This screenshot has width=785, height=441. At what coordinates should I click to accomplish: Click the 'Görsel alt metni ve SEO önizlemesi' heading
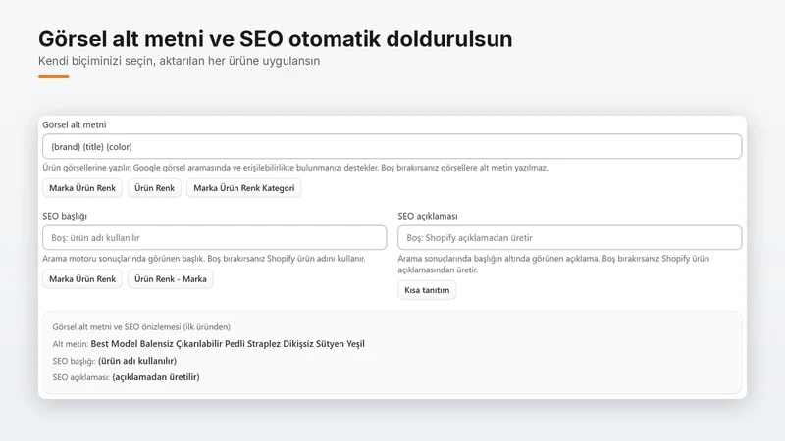pos(141,327)
